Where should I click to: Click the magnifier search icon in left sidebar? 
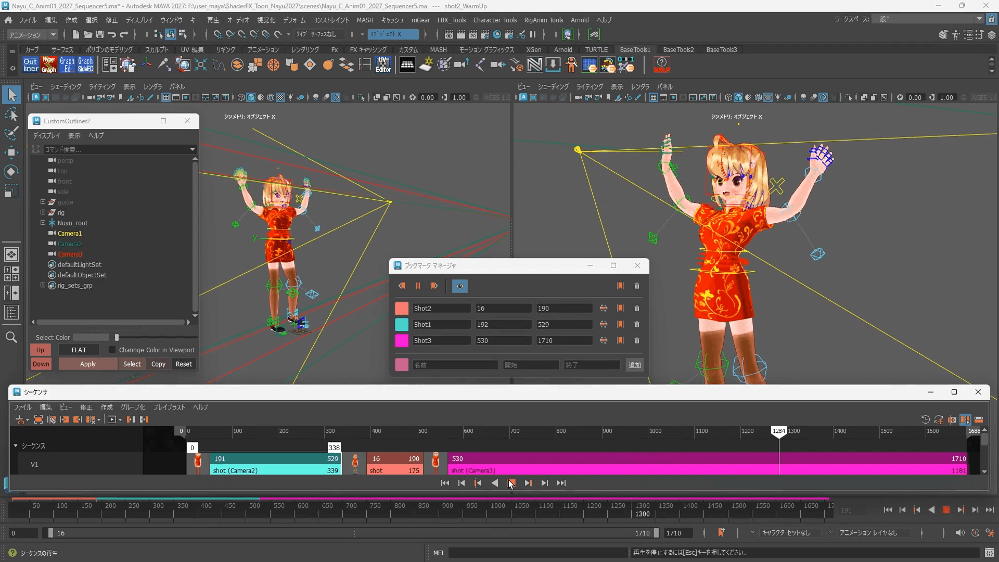click(11, 337)
